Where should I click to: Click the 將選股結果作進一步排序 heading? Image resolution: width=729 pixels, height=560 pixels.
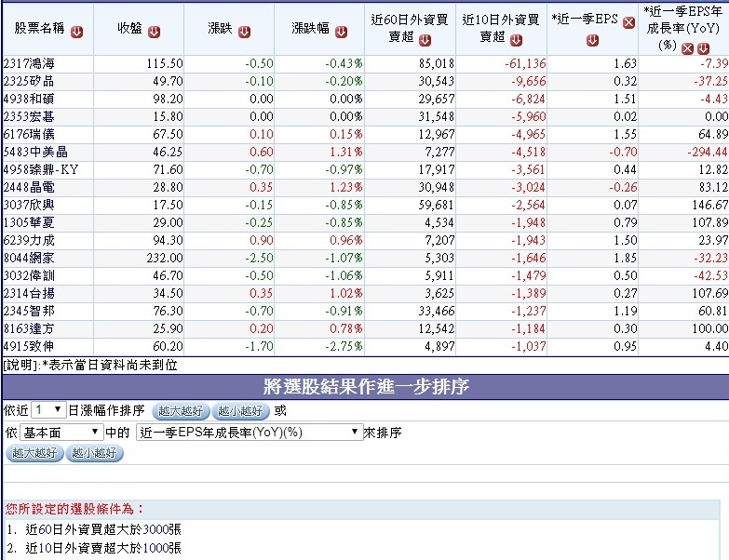point(366,387)
